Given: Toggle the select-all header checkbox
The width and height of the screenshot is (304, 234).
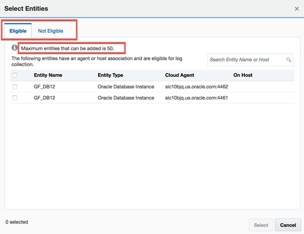Looking at the screenshot, I should coord(15,75).
